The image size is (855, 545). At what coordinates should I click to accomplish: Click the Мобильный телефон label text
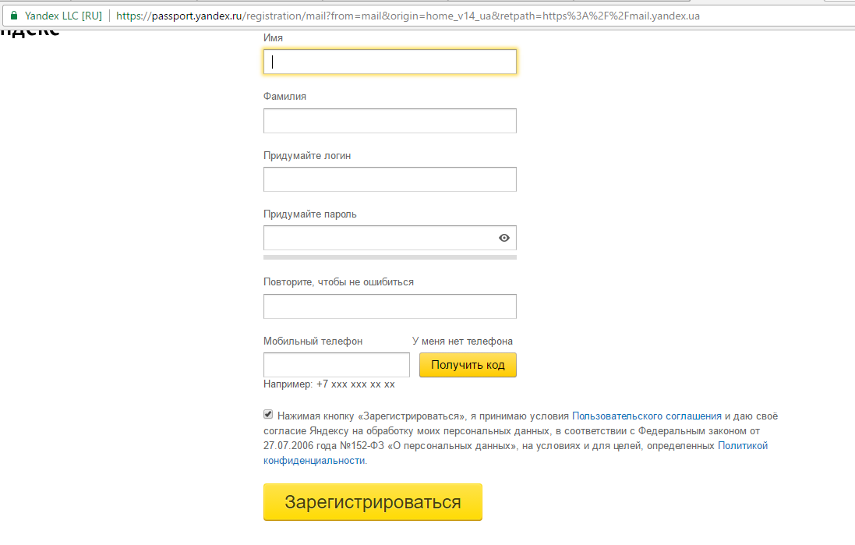[313, 341]
